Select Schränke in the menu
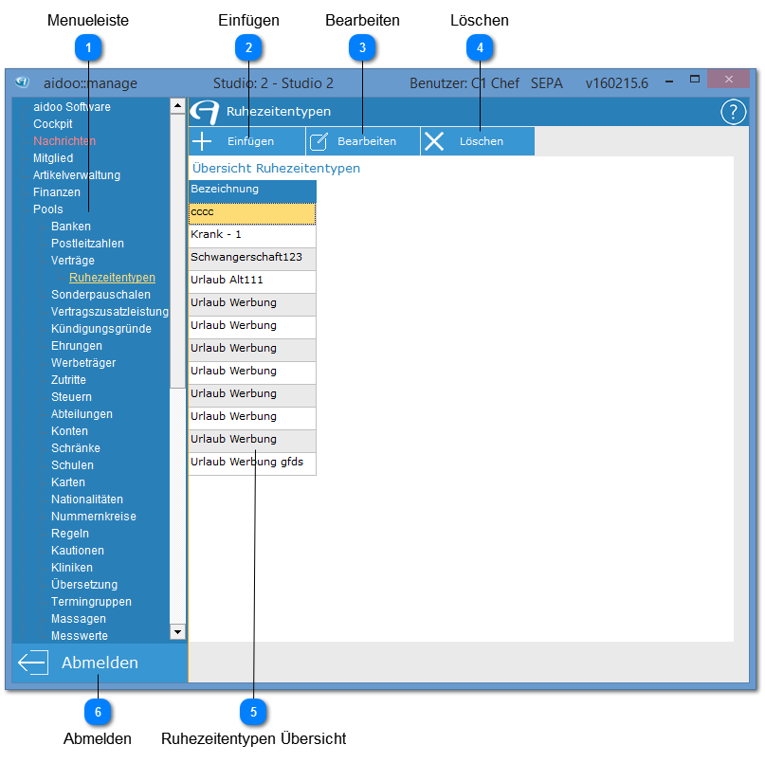Screen dimensions: 765x763 pyautogui.click(x=76, y=448)
